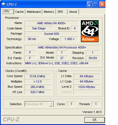Click the Version 1.40.5 text
Viewport: 118px width, 125px height.
(92, 112)
